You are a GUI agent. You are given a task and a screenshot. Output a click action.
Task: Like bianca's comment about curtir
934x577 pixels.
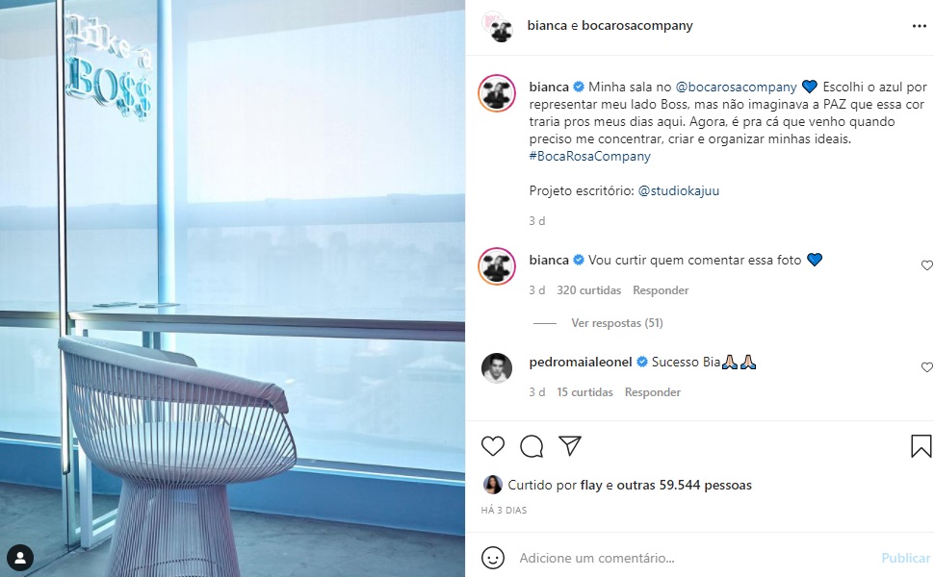coord(927,265)
